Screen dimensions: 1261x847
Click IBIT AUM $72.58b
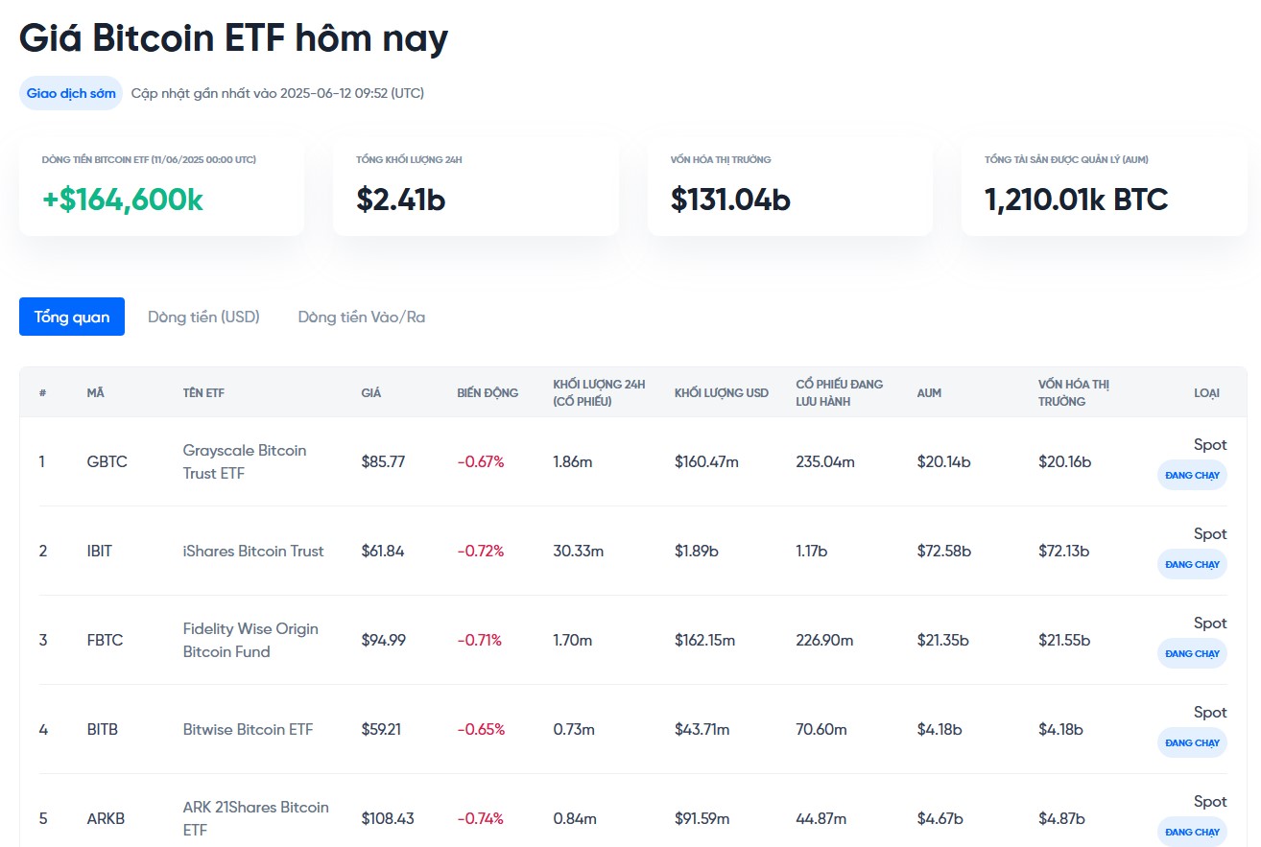click(x=944, y=551)
